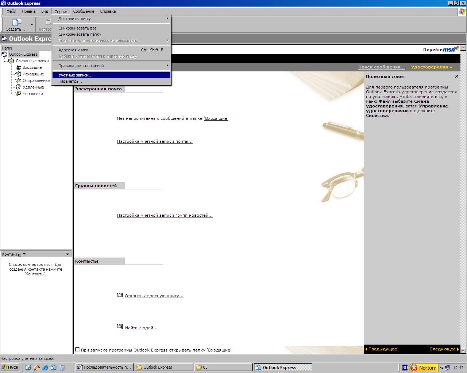Click the Папки pane header
Viewport: 467px width, 373px height.
pos(36,48)
